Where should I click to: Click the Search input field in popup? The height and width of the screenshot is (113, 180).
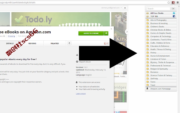(x=159, y=9)
